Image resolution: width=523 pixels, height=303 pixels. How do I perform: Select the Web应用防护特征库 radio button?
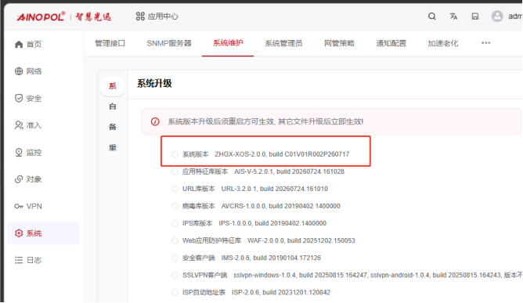coord(175,240)
